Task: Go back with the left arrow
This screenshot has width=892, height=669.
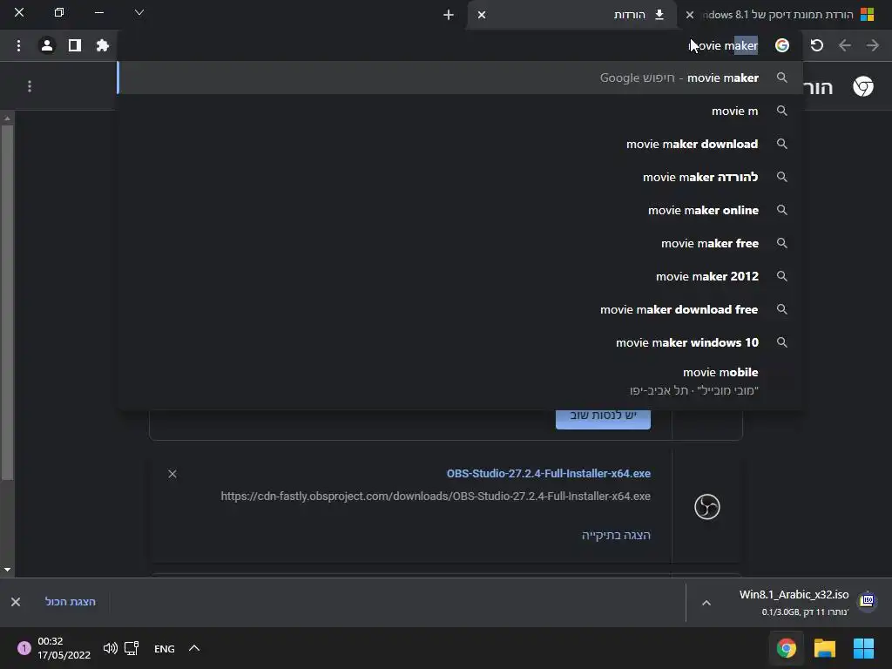Action: [845, 45]
